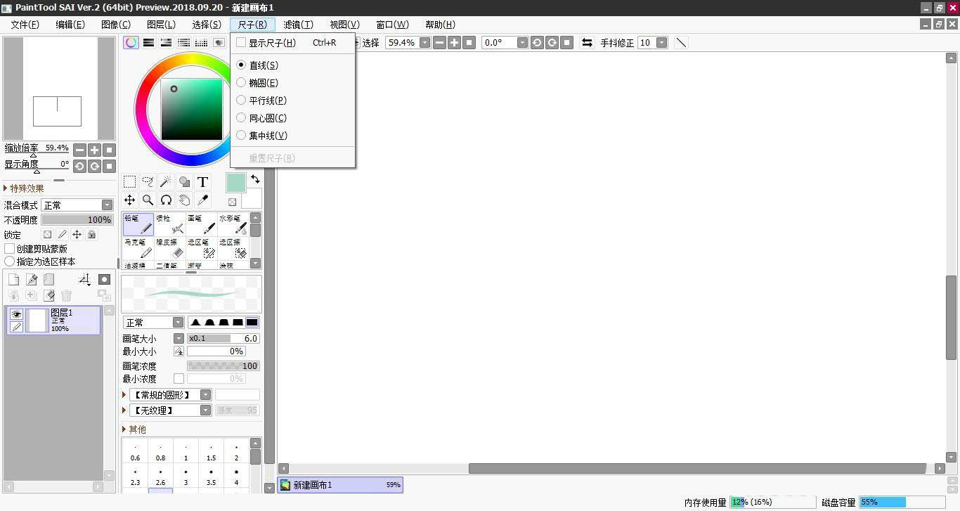Open the 59.4% zoom dropdown
The height and width of the screenshot is (511, 960).
(424, 42)
